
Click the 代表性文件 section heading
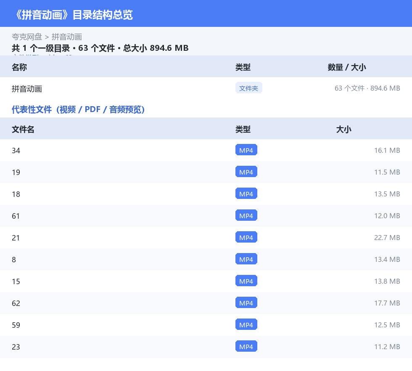pos(78,110)
